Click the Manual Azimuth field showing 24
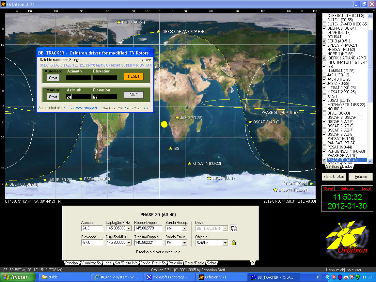Screen dimensions: 376x282 pos(78,97)
